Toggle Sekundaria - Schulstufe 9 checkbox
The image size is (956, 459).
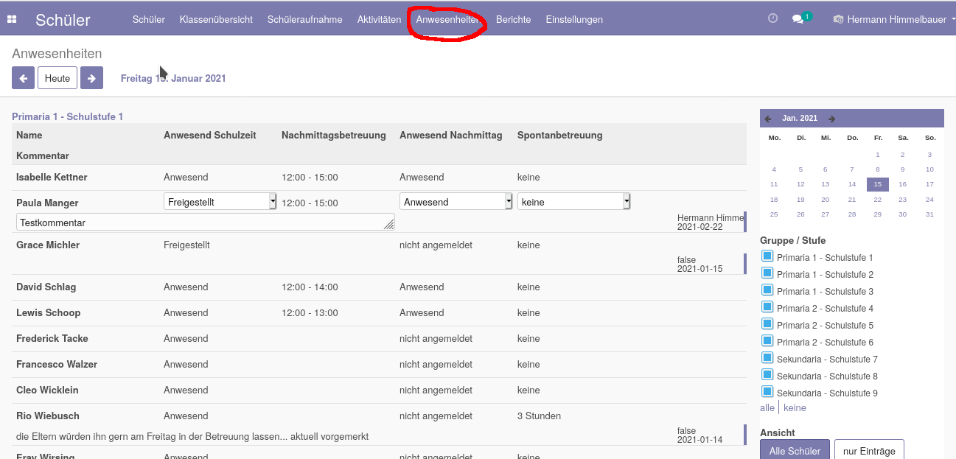[767, 392]
